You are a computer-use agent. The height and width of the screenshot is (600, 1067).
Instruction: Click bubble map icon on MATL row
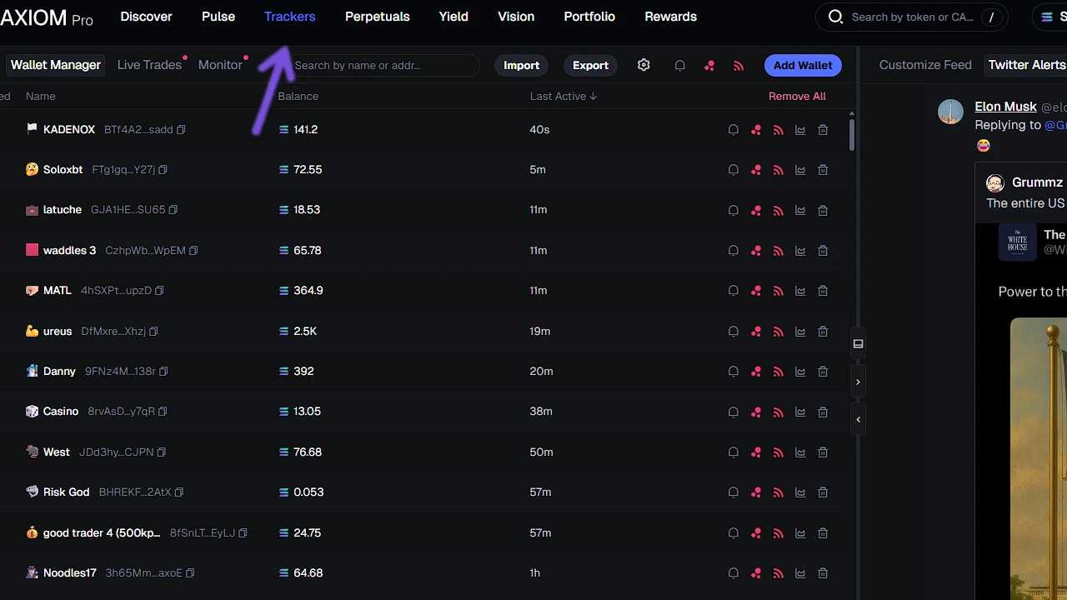point(756,291)
